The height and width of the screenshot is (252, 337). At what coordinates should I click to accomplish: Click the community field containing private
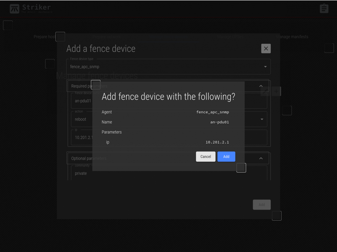pyautogui.click(x=168, y=173)
